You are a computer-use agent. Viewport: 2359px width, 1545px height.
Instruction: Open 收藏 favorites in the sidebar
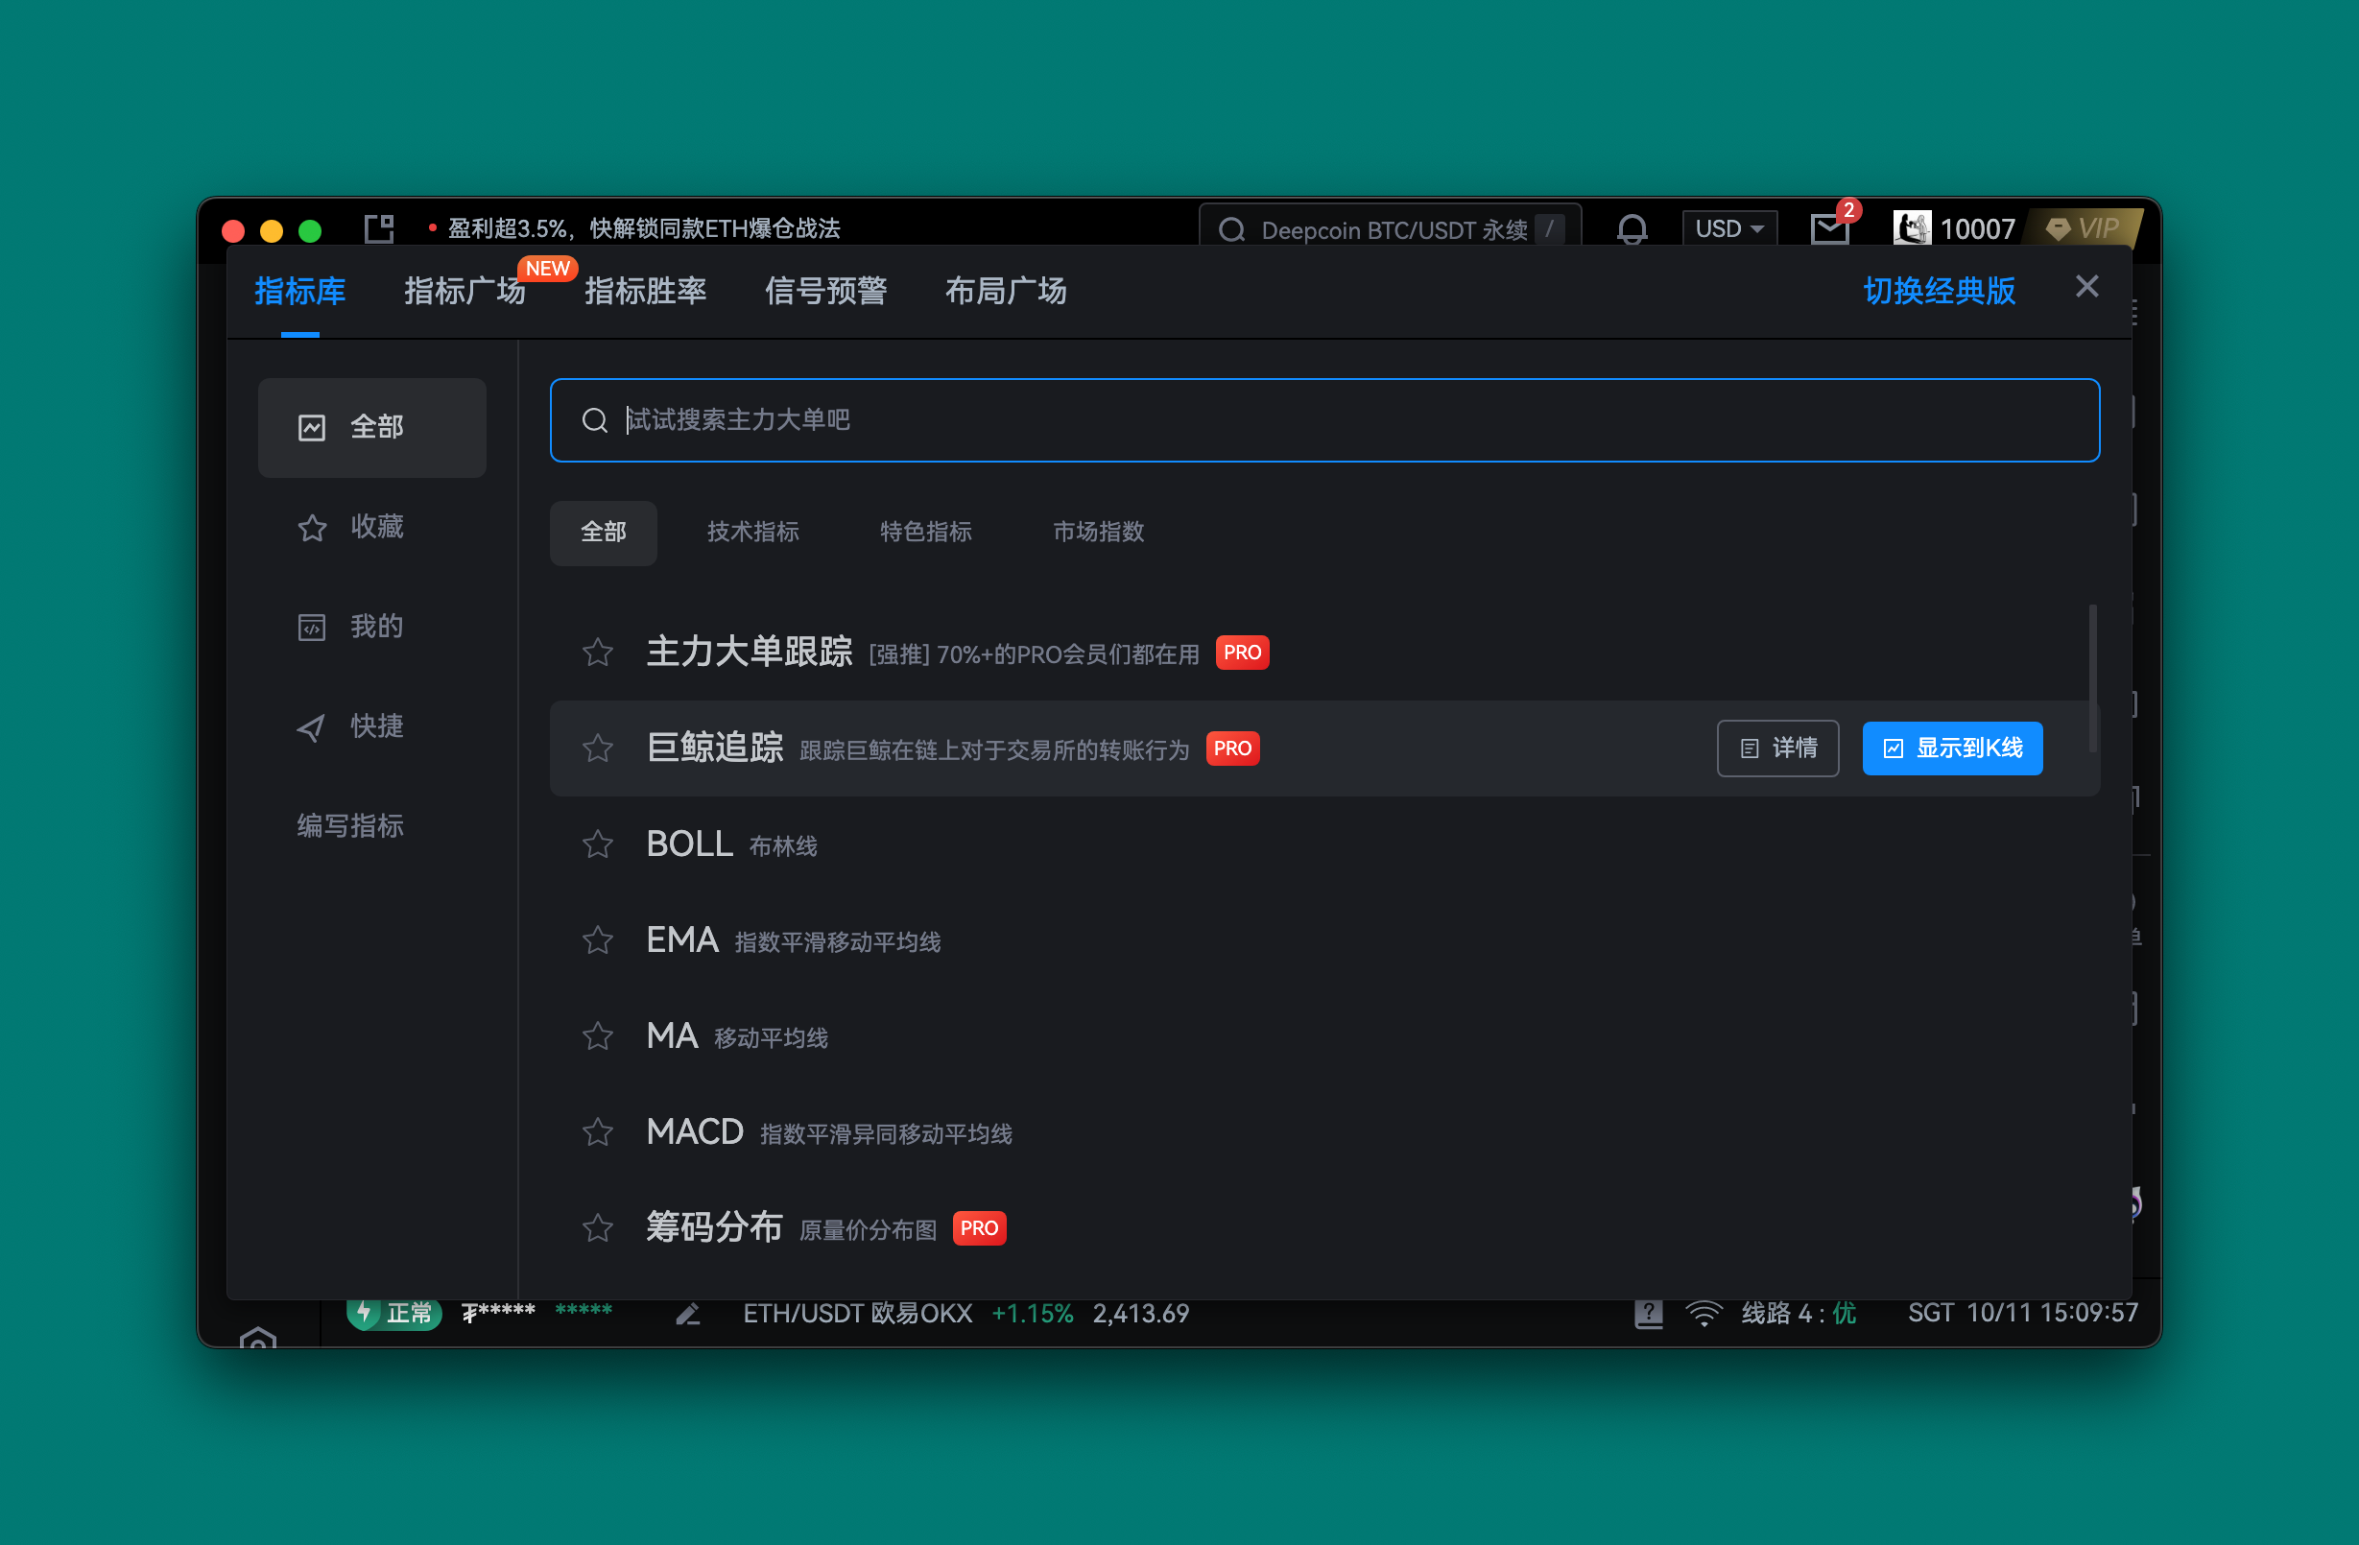(372, 527)
